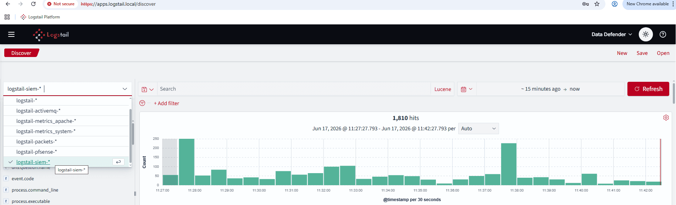The width and height of the screenshot is (676, 205).
Task: Click the Discover breadcrumb badge
Action: (x=21, y=53)
